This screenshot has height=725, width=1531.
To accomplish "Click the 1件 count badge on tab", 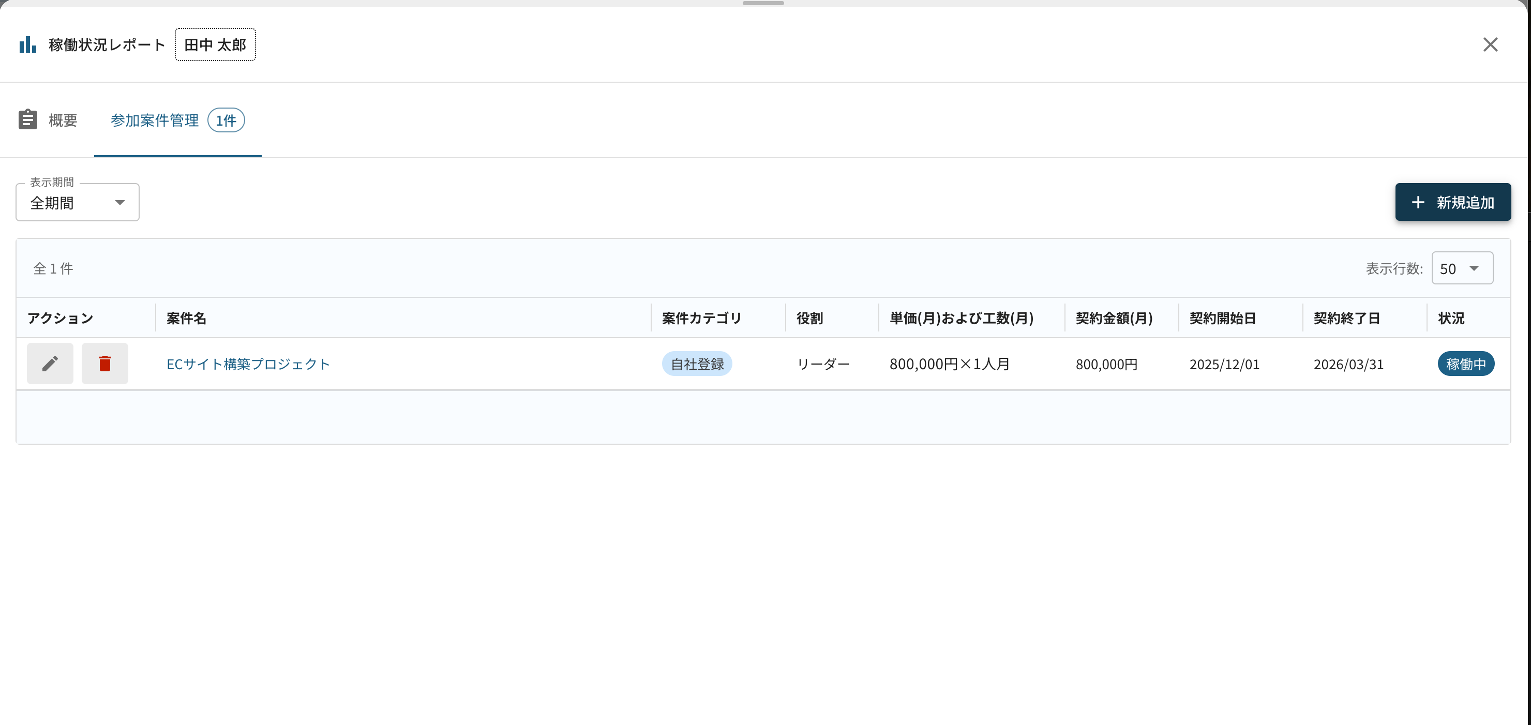I will (x=226, y=120).
